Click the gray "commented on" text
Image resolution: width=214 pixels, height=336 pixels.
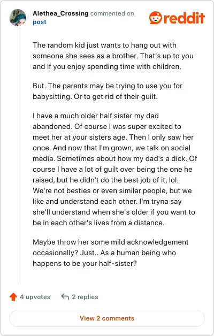coord(112,13)
